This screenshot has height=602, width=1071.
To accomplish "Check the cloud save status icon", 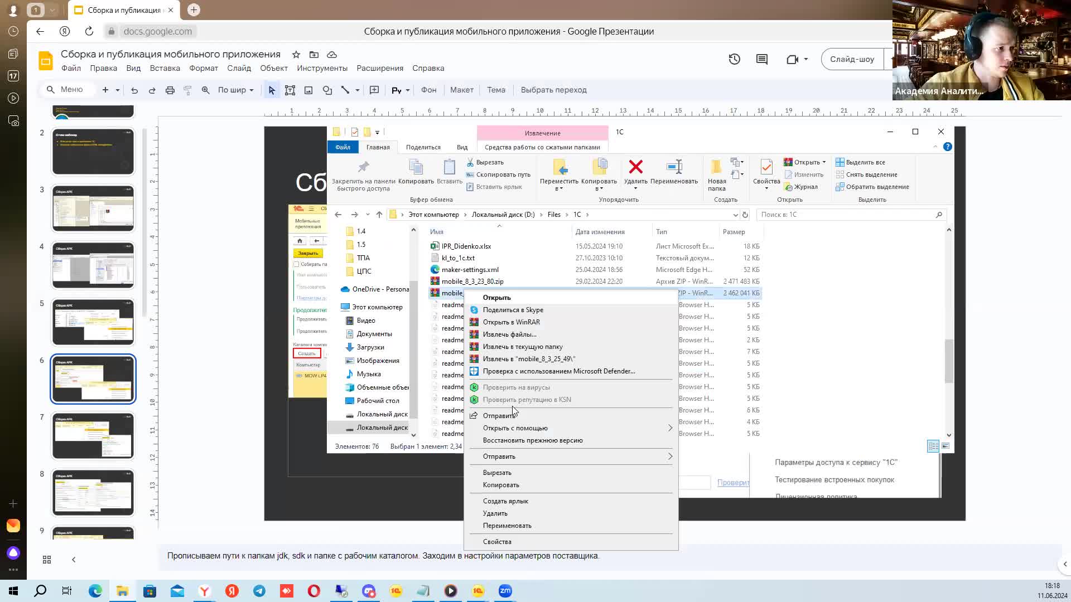I will tap(332, 55).
